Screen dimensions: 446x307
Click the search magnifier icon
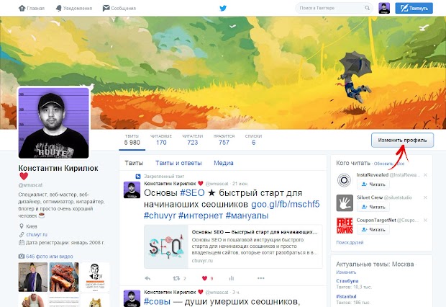coord(368,8)
